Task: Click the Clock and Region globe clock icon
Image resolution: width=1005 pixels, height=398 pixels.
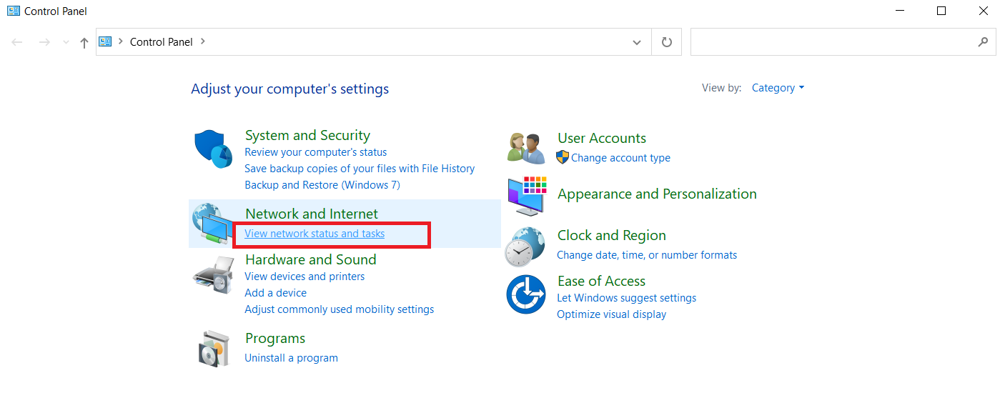Action: pyautogui.click(x=526, y=247)
